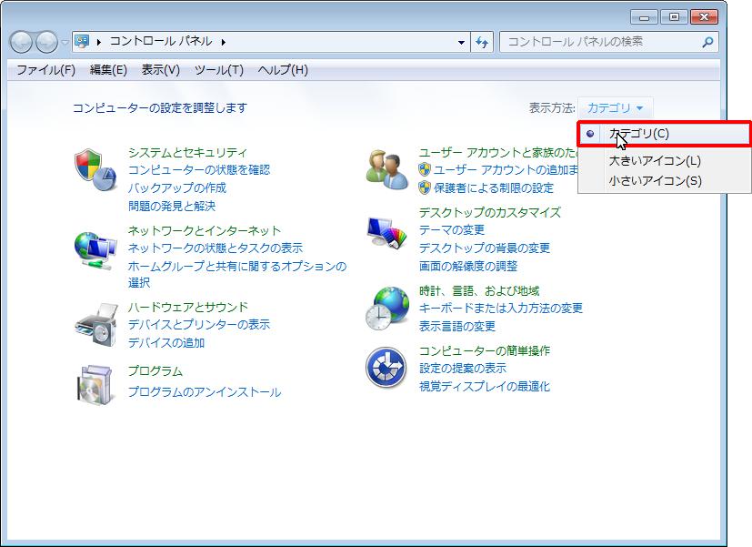Select the カテゴリ(C) view option
The width and height of the screenshot is (752, 547).
point(638,134)
